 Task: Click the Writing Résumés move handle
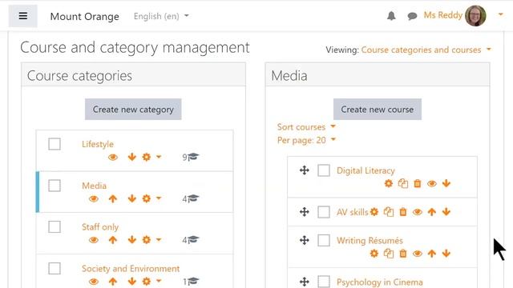click(x=305, y=240)
